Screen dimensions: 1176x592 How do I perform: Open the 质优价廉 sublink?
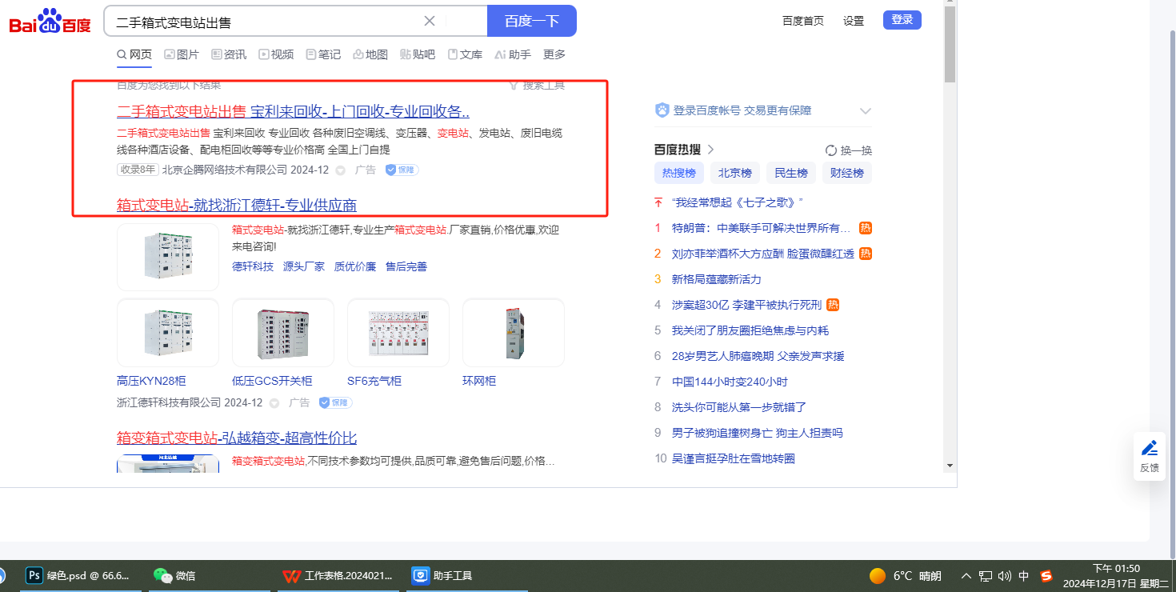[x=355, y=266]
